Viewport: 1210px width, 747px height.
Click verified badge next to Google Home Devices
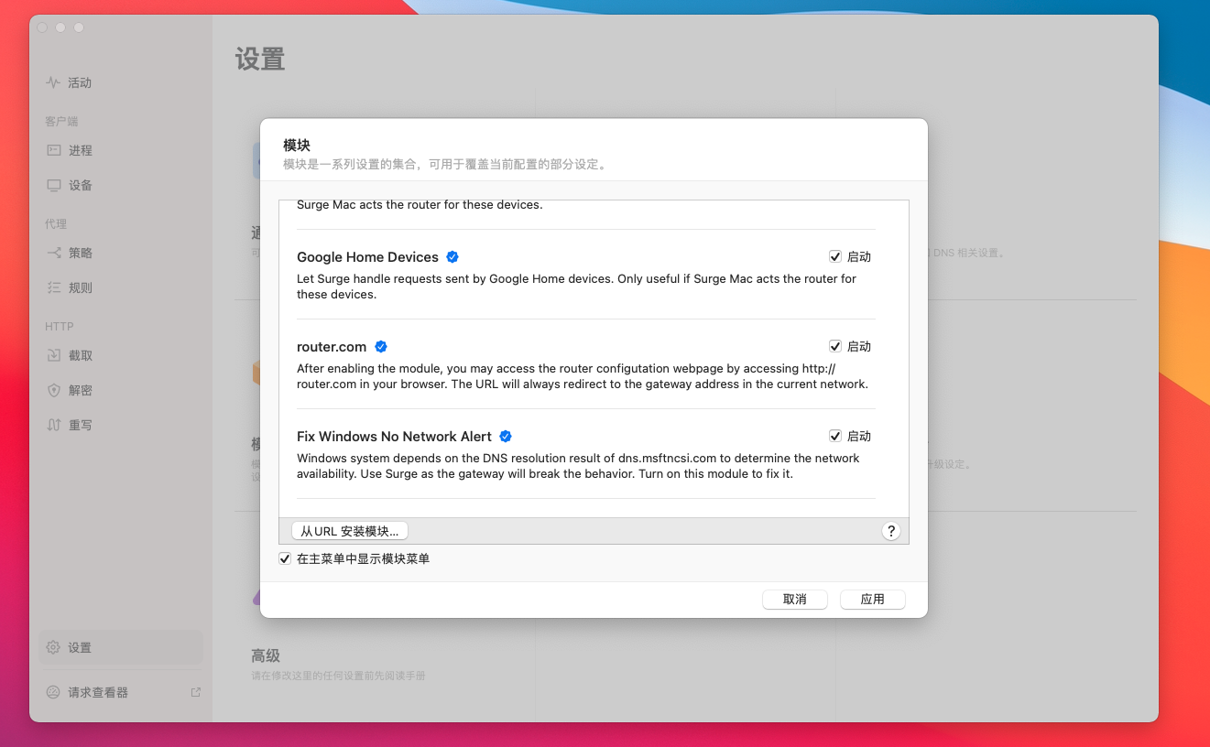tap(452, 257)
